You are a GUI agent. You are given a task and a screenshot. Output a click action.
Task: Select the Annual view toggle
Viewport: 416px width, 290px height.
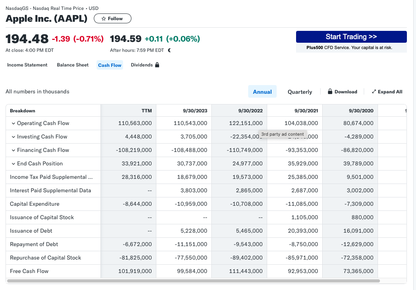click(x=262, y=92)
